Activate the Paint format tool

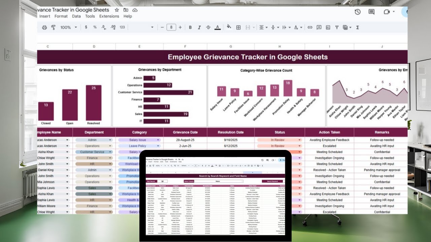pos(53,28)
